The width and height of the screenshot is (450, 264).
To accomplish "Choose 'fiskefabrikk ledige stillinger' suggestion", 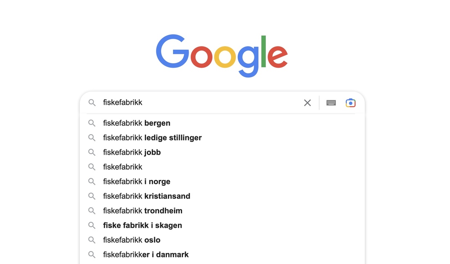I will pos(152,138).
